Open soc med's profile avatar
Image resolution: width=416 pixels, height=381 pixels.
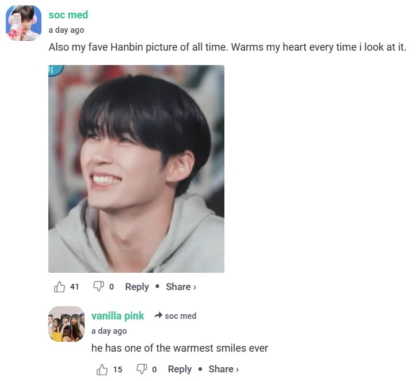(x=24, y=23)
